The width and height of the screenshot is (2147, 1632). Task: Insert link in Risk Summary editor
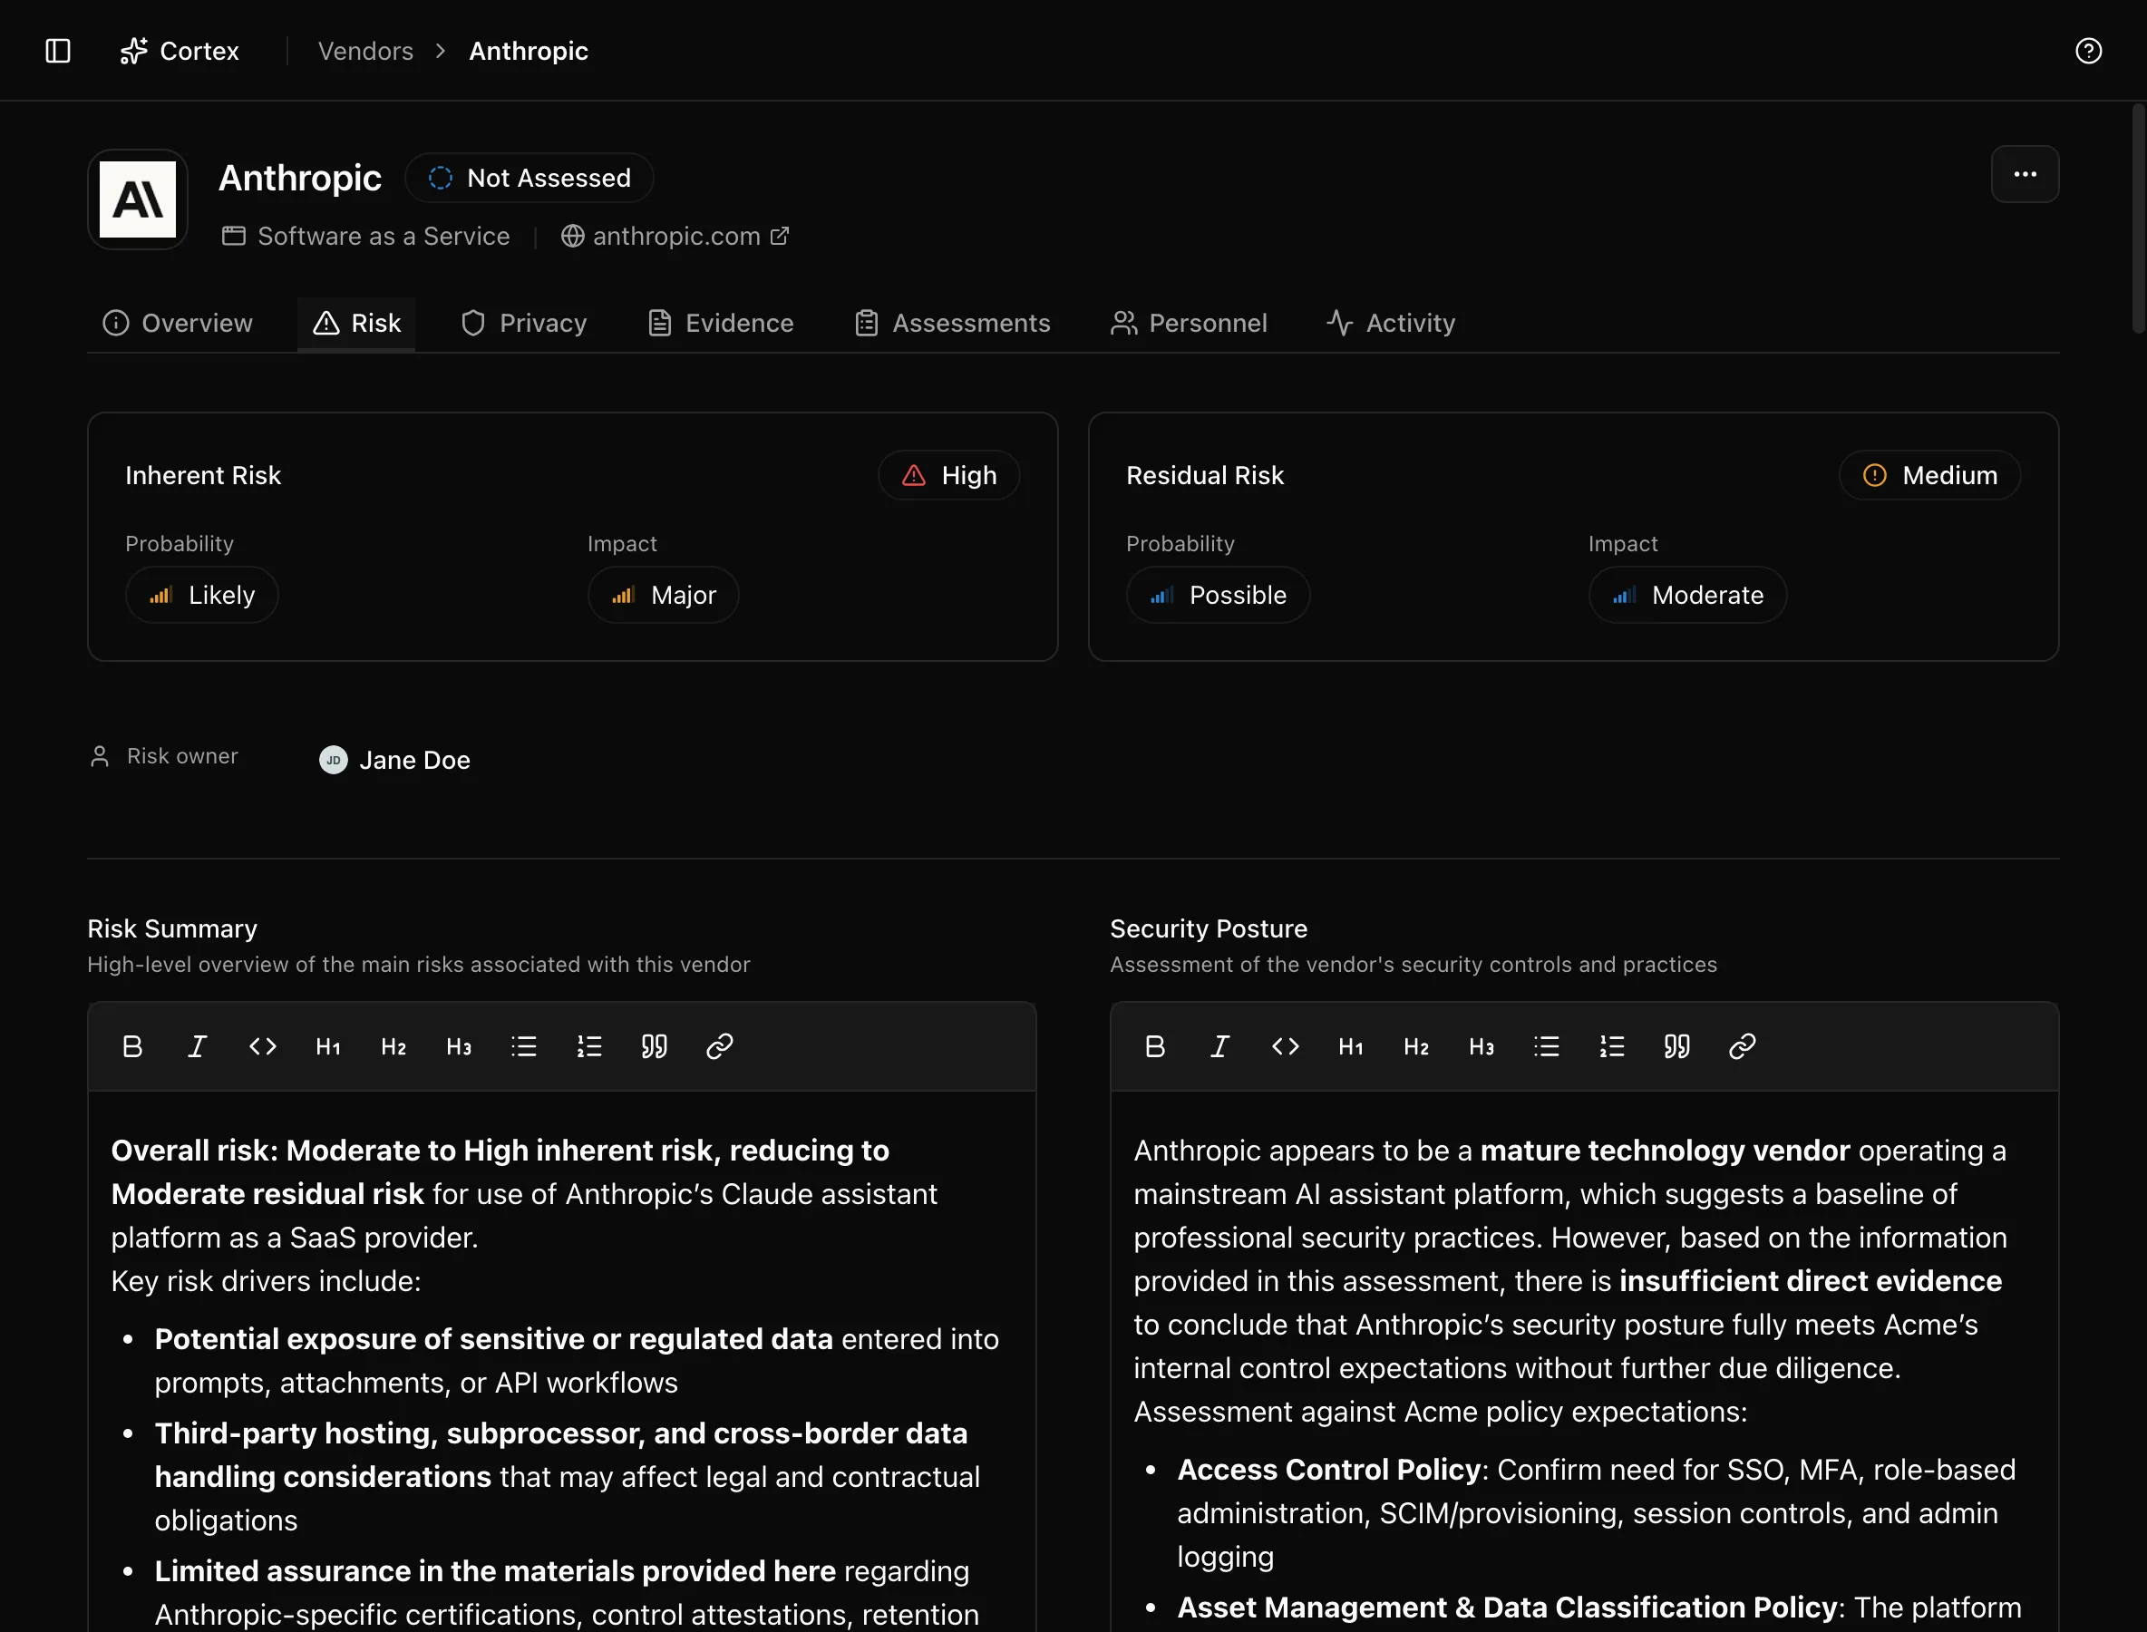[x=719, y=1046]
